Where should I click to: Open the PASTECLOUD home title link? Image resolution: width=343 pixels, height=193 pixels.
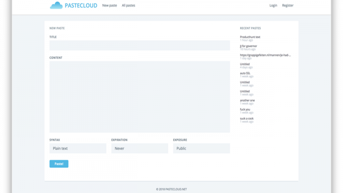[x=81, y=6]
